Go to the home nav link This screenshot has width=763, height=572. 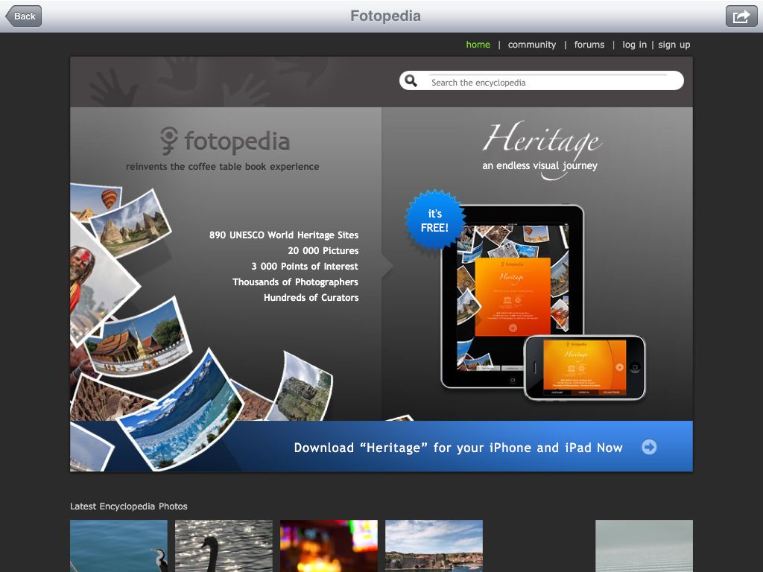point(478,45)
